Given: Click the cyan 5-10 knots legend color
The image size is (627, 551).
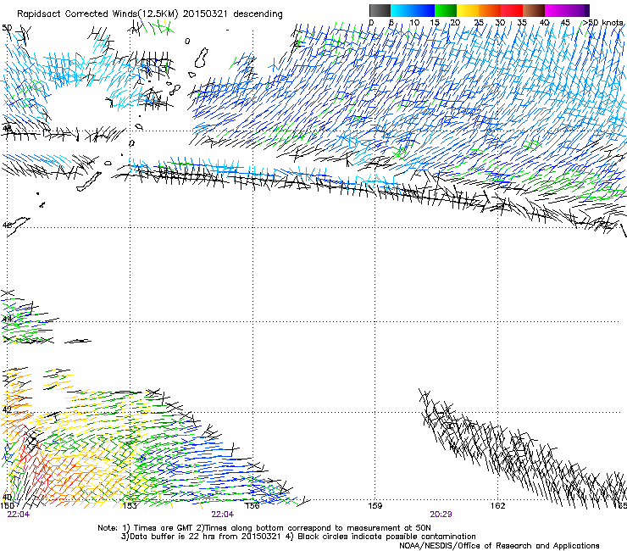Looking at the screenshot, I should [402, 10].
